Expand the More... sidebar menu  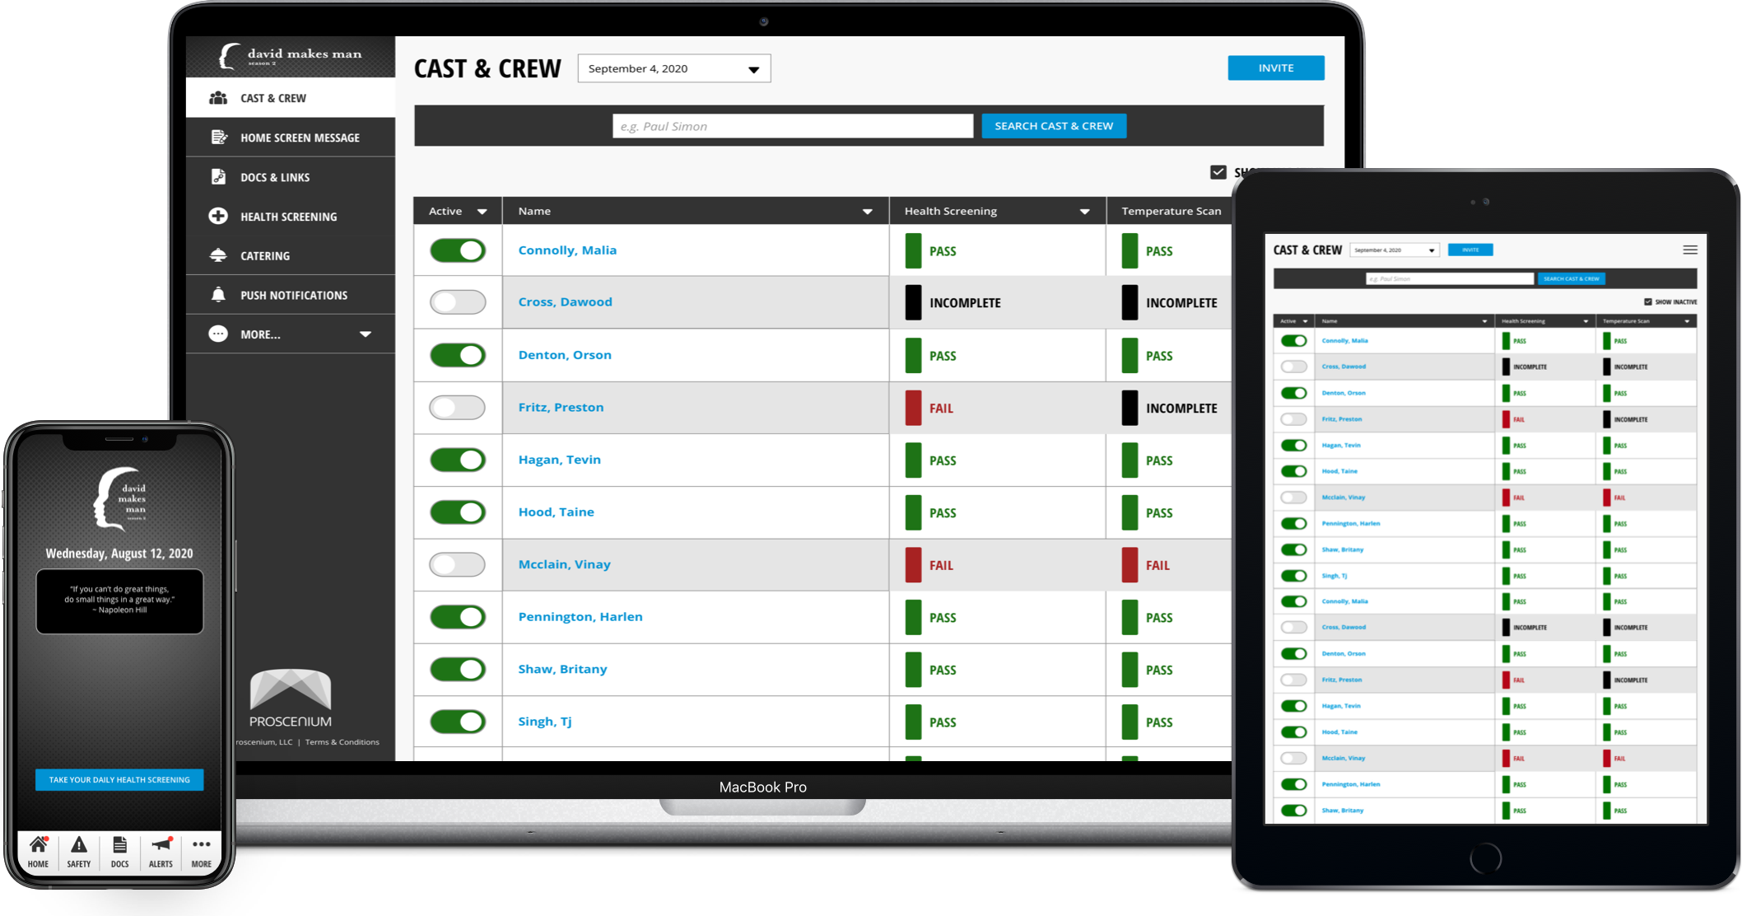tap(365, 334)
